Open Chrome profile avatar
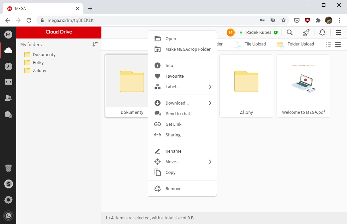 pyautogui.click(x=329, y=20)
